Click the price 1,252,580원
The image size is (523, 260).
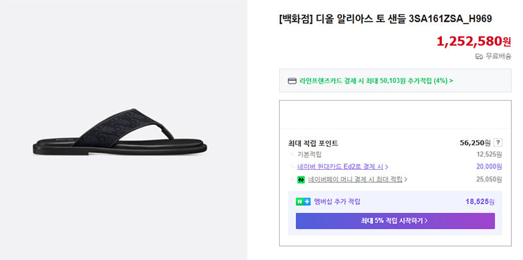click(473, 41)
